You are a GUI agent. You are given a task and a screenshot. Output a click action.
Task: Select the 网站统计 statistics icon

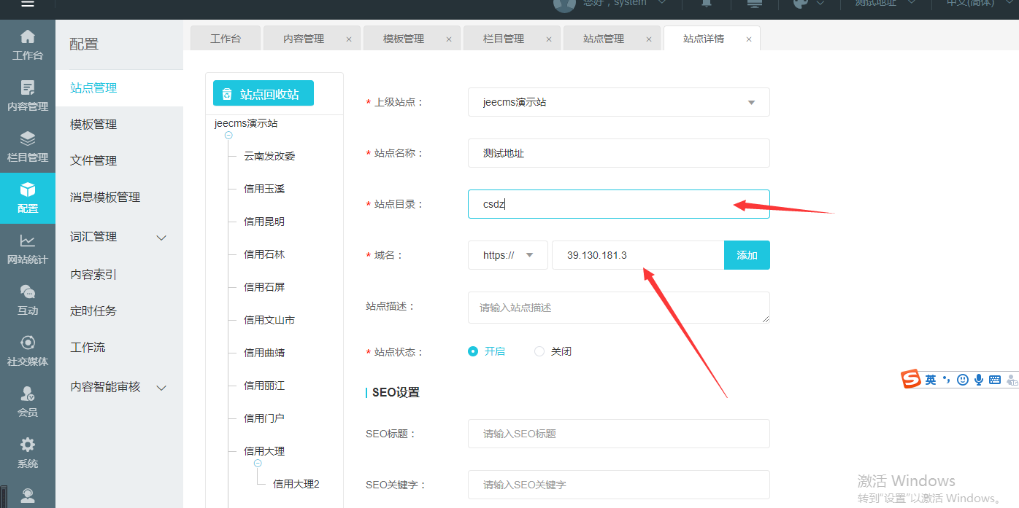28,249
